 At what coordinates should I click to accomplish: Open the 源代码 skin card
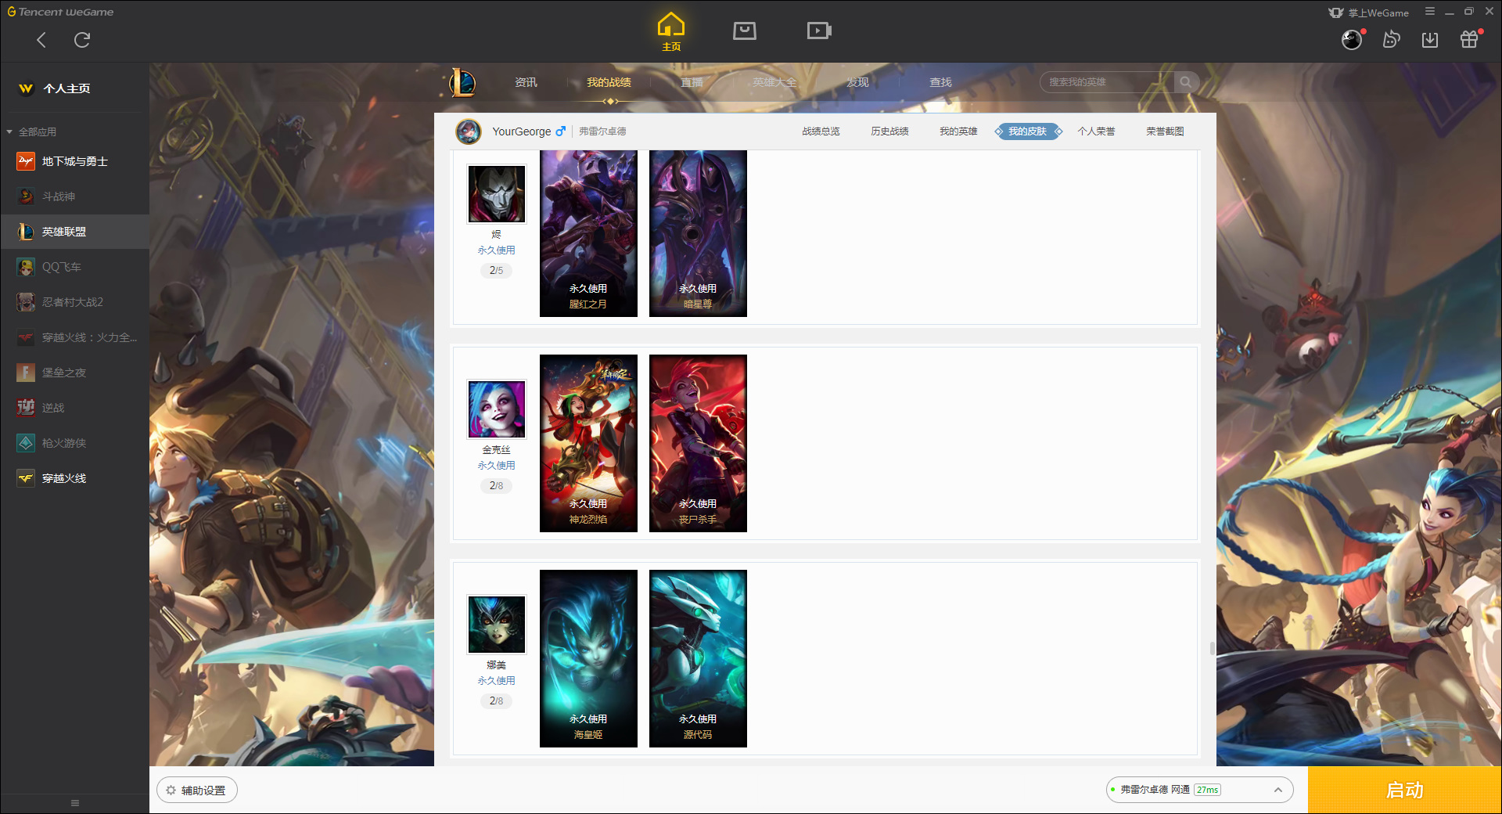point(698,658)
